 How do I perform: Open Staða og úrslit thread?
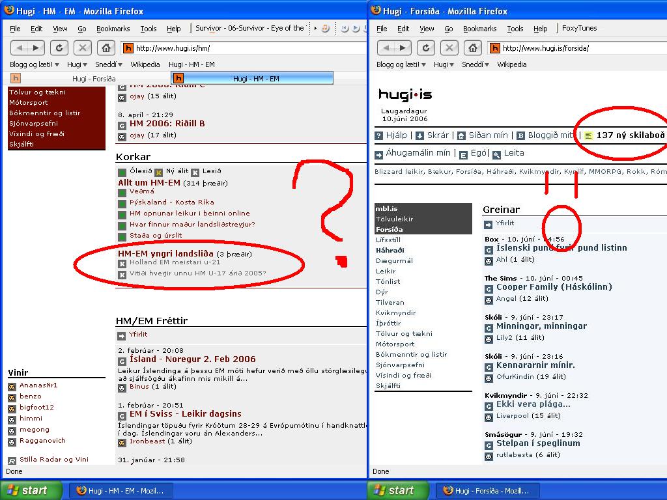click(x=156, y=235)
